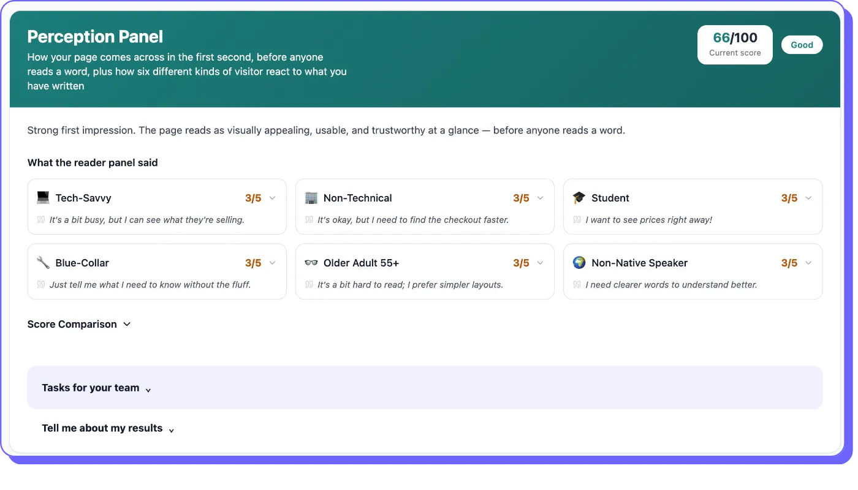Expand Tell me about my results
858x490 pixels.
point(108,429)
